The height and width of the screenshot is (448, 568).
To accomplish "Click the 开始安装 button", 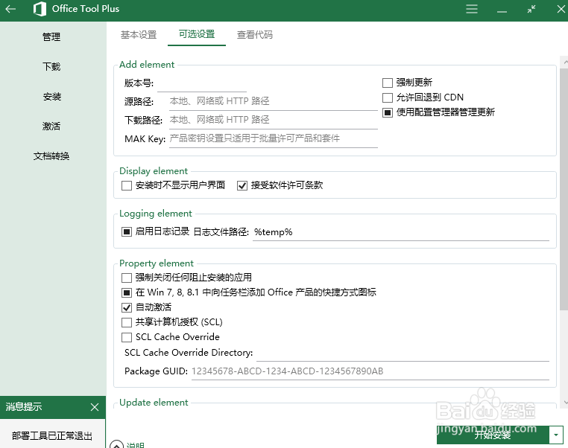I will point(493,435).
